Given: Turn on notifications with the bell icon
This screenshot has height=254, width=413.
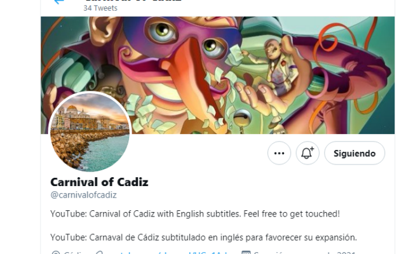Looking at the screenshot, I should [x=308, y=153].
